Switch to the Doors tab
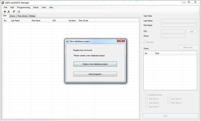The height and width of the screenshot is (121, 201). pos(13,16)
